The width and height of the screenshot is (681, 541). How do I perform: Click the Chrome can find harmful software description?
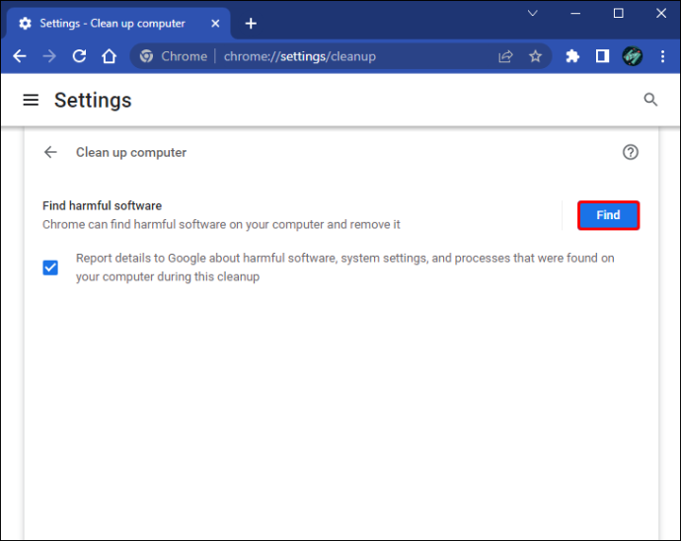[x=221, y=225]
